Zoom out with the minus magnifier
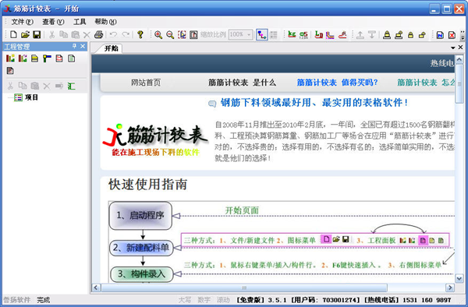This screenshot has width=468, height=307. 170,35
